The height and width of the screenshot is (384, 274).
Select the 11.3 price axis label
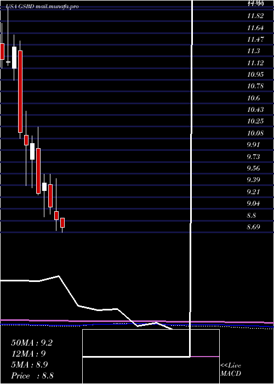[254, 51]
